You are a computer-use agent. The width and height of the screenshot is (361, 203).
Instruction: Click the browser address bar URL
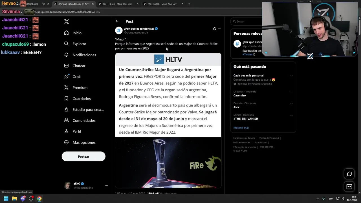(x=67, y=12)
